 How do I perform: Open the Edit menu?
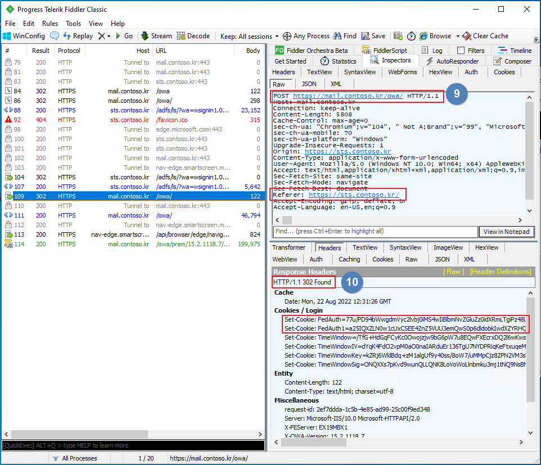[x=29, y=24]
